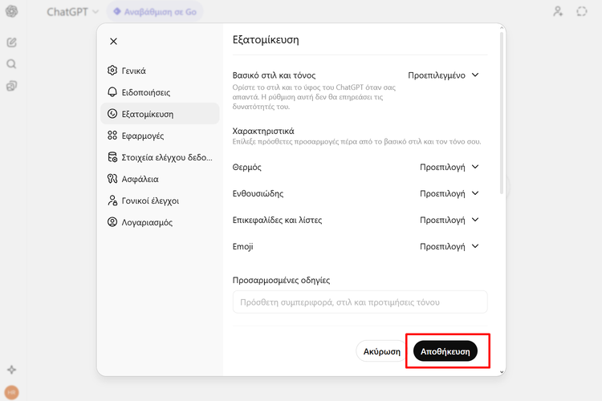Viewport: 602px width, 401px height.
Task: Open Emoji preference dropdown
Action: click(449, 247)
